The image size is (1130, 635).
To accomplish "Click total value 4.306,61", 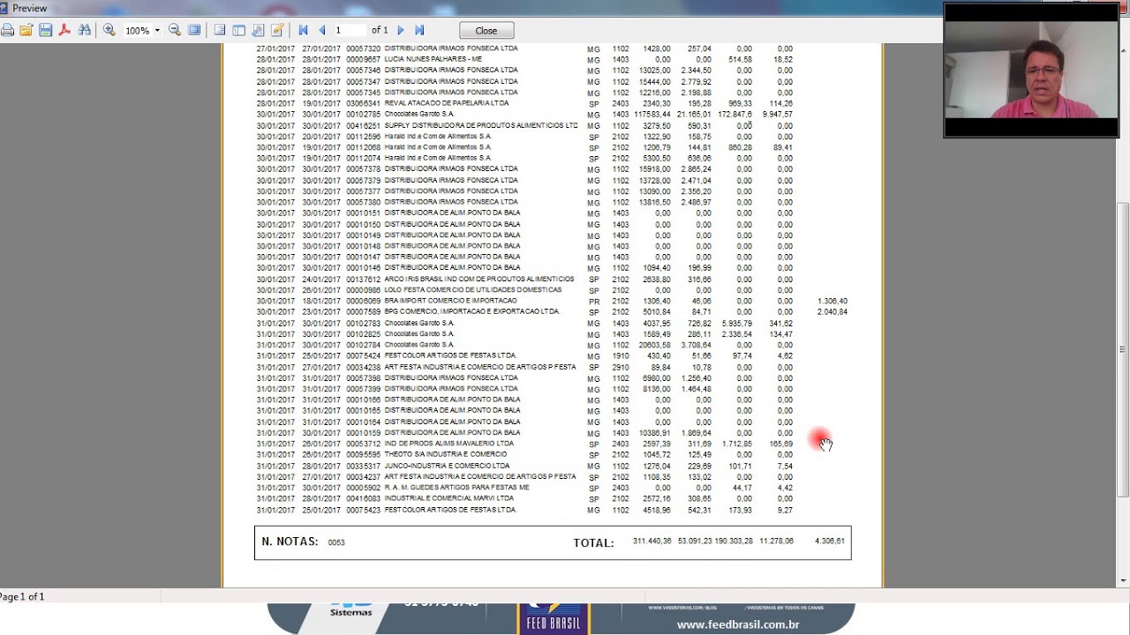I will [830, 541].
